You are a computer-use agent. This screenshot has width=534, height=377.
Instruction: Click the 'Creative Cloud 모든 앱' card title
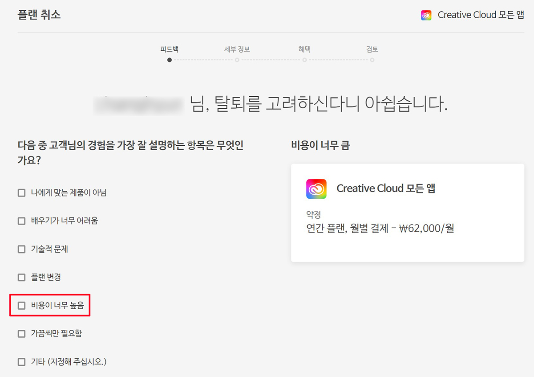point(386,188)
